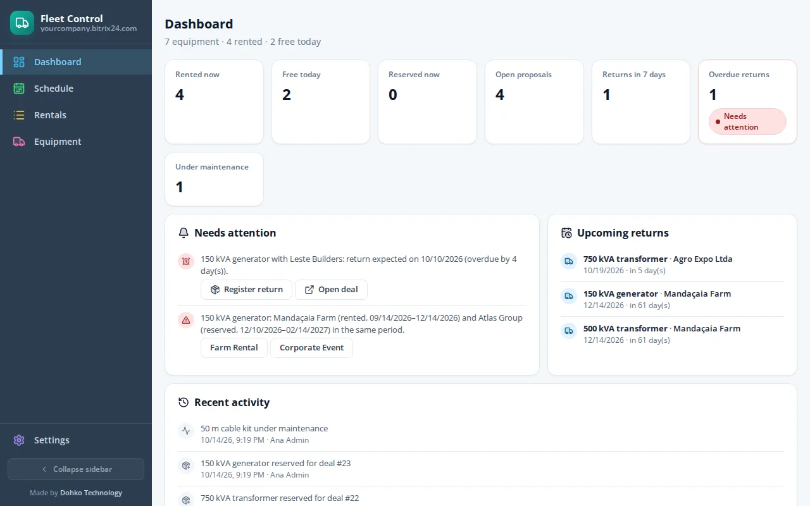Navigate to the Equipment page
810x506 pixels.
point(76,142)
